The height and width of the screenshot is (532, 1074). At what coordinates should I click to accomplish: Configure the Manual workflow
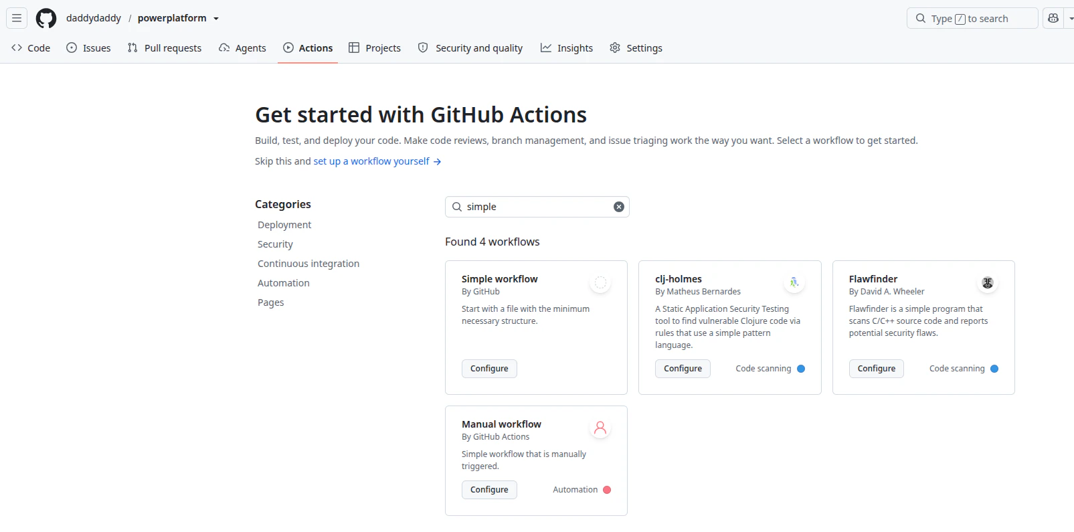489,490
